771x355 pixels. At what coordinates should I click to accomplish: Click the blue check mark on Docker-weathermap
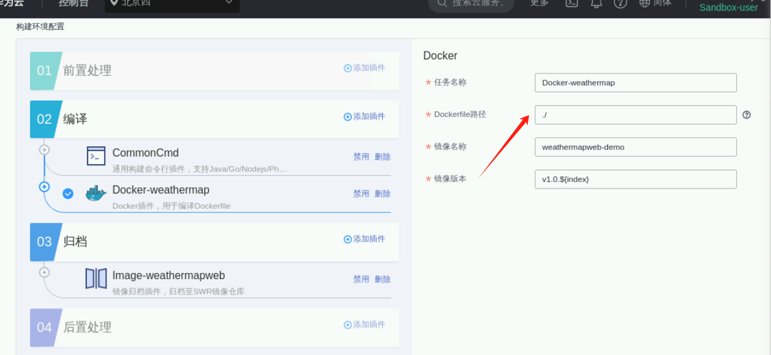(68, 193)
